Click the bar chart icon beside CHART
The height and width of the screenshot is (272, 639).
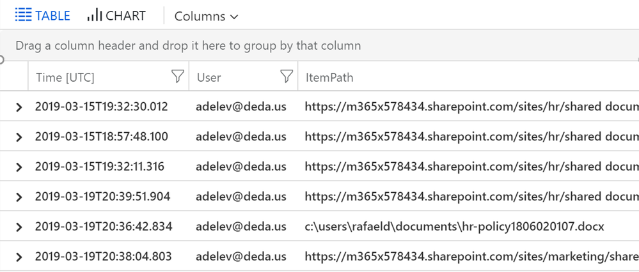click(x=95, y=15)
